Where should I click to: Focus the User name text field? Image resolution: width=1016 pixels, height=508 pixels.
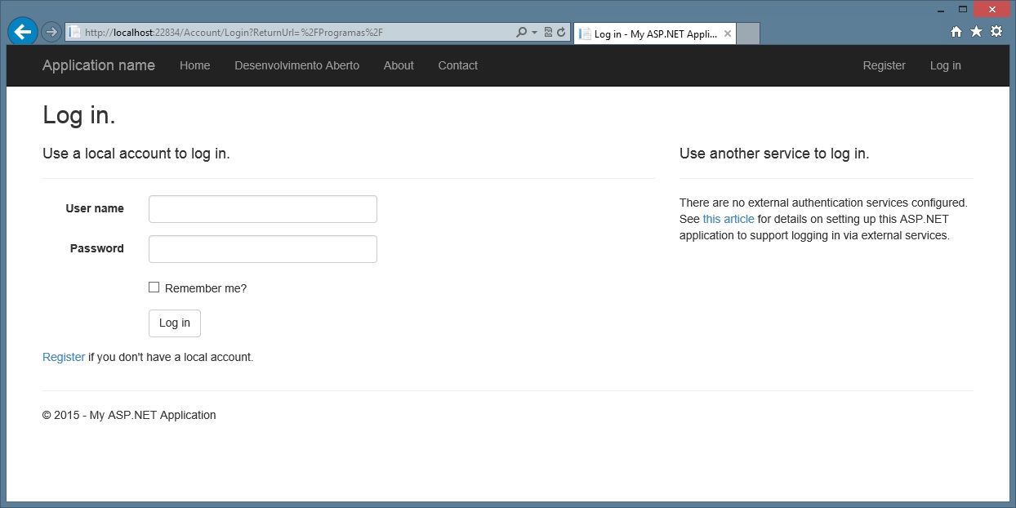(x=262, y=209)
